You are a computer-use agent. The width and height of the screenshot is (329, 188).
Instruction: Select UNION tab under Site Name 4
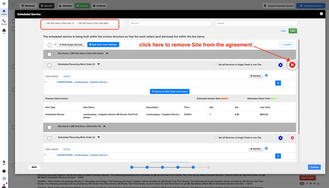(67, 149)
